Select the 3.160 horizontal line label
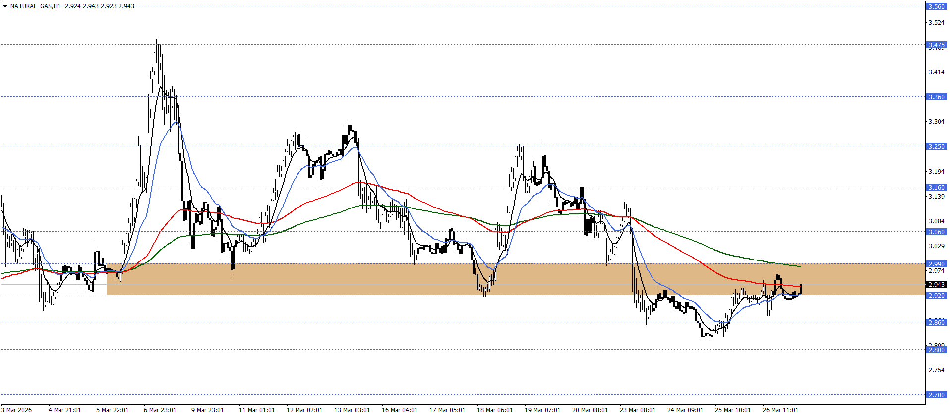The height and width of the screenshot is (416, 950). (x=936, y=187)
